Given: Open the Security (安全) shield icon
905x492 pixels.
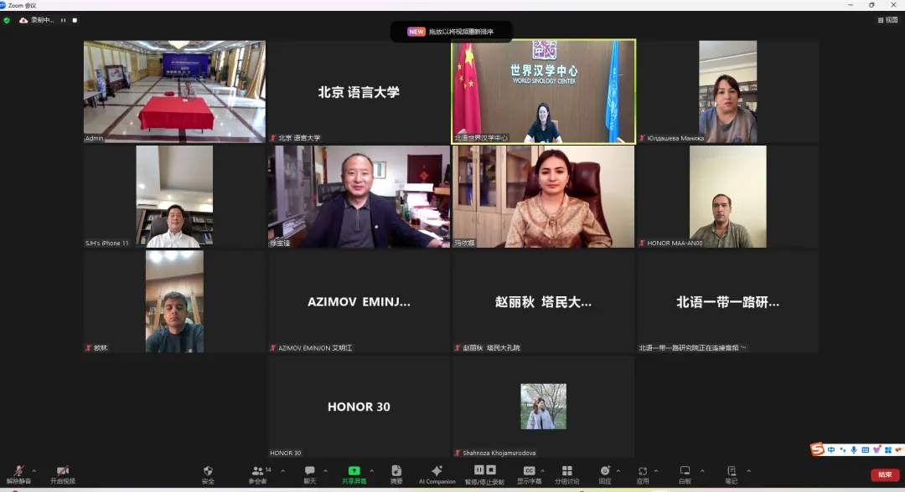Looking at the screenshot, I should [208, 474].
